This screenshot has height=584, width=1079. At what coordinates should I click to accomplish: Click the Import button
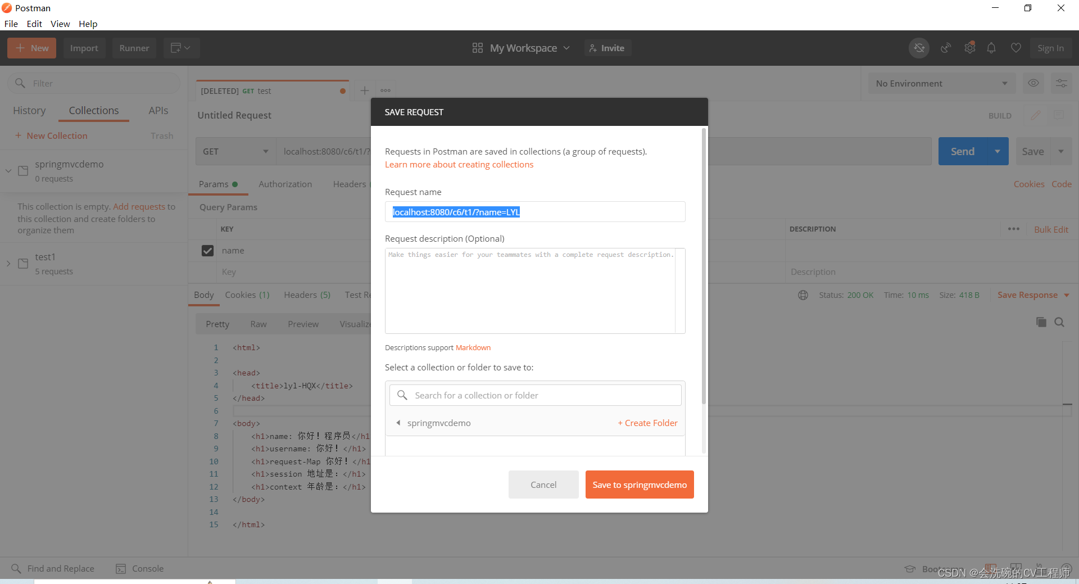(84, 48)
